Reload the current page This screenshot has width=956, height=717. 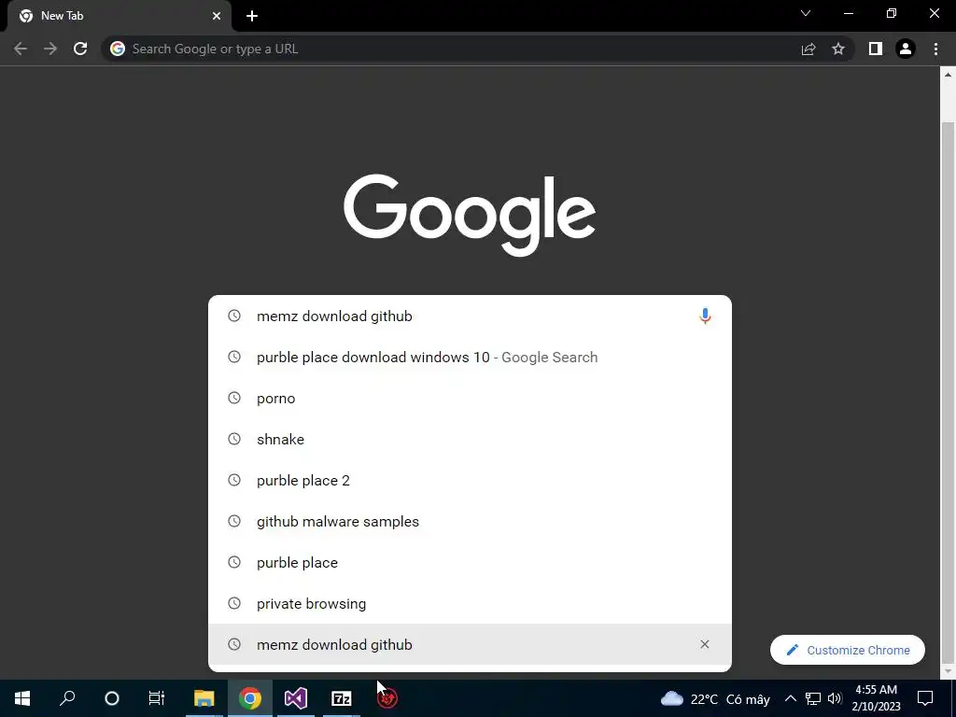tap(80, 49)
